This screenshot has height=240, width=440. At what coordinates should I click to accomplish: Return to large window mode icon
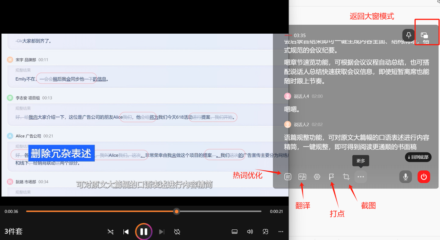click(424, 35)
